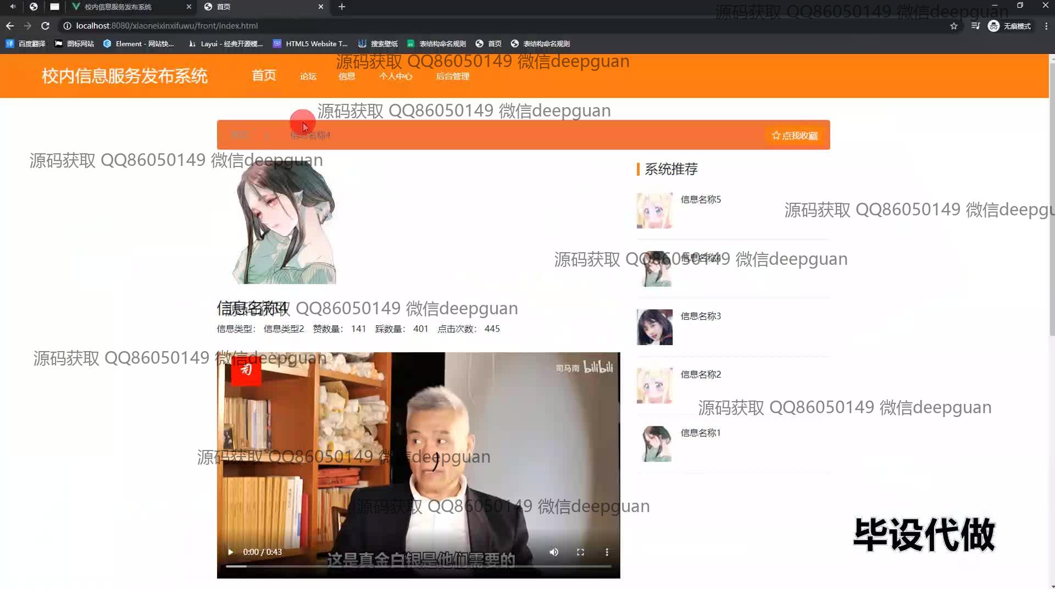Open Chrome three-dot menu

coord(1046,26)
